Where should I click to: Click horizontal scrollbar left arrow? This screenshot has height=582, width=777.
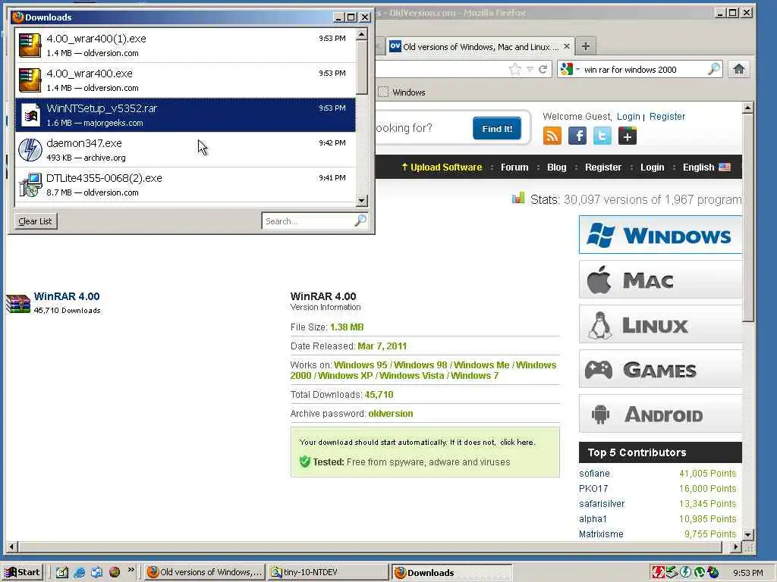(11, 547)
